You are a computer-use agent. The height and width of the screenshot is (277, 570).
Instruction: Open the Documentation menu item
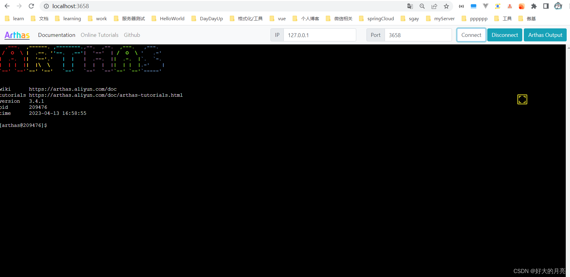tap(56, 35)
